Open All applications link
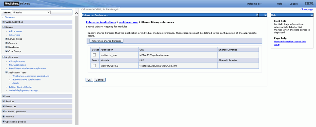 pos(17,61)
